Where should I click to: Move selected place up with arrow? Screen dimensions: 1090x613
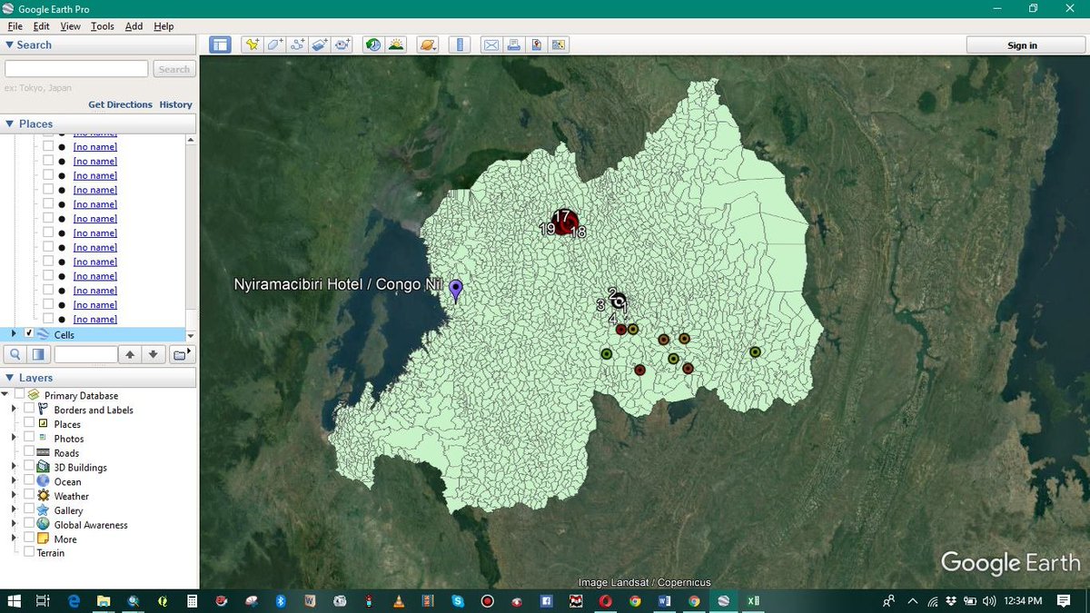pyautogui.click(x=131, y=354)
